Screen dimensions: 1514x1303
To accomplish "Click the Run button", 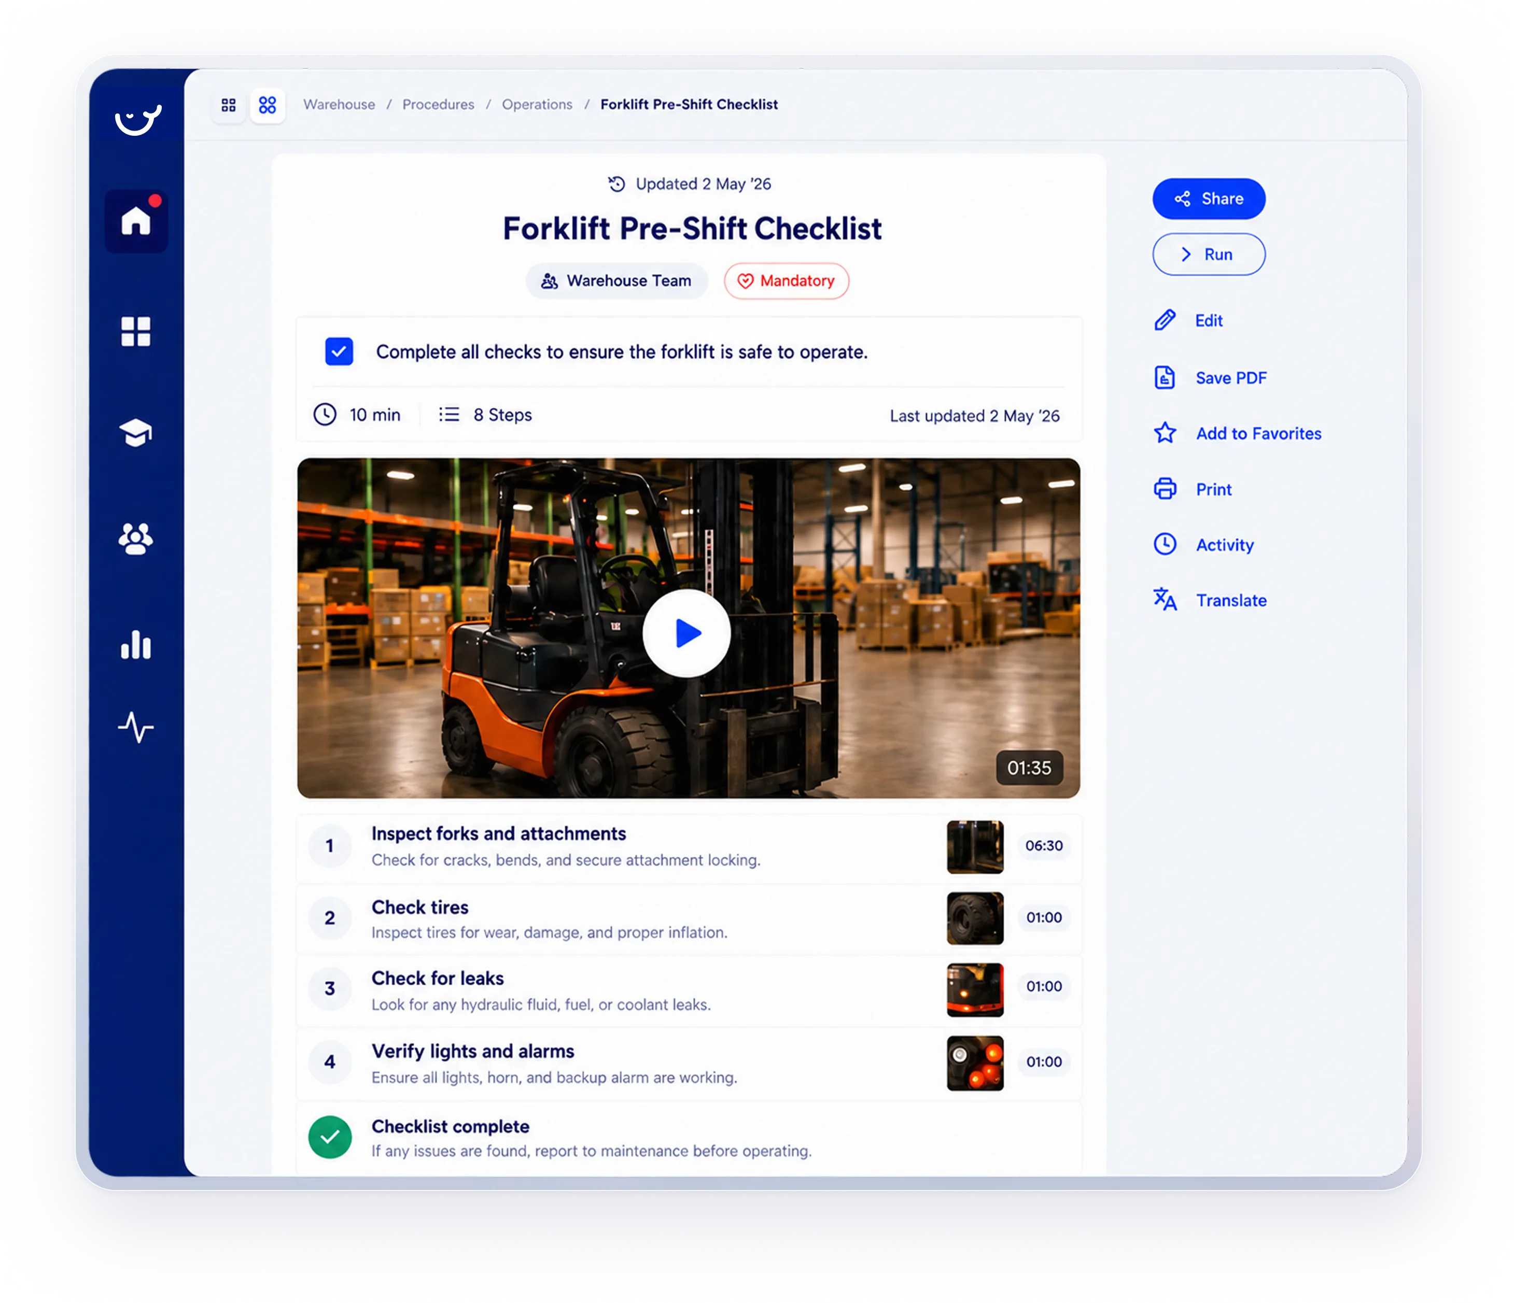I will [x=1209, y=254].
